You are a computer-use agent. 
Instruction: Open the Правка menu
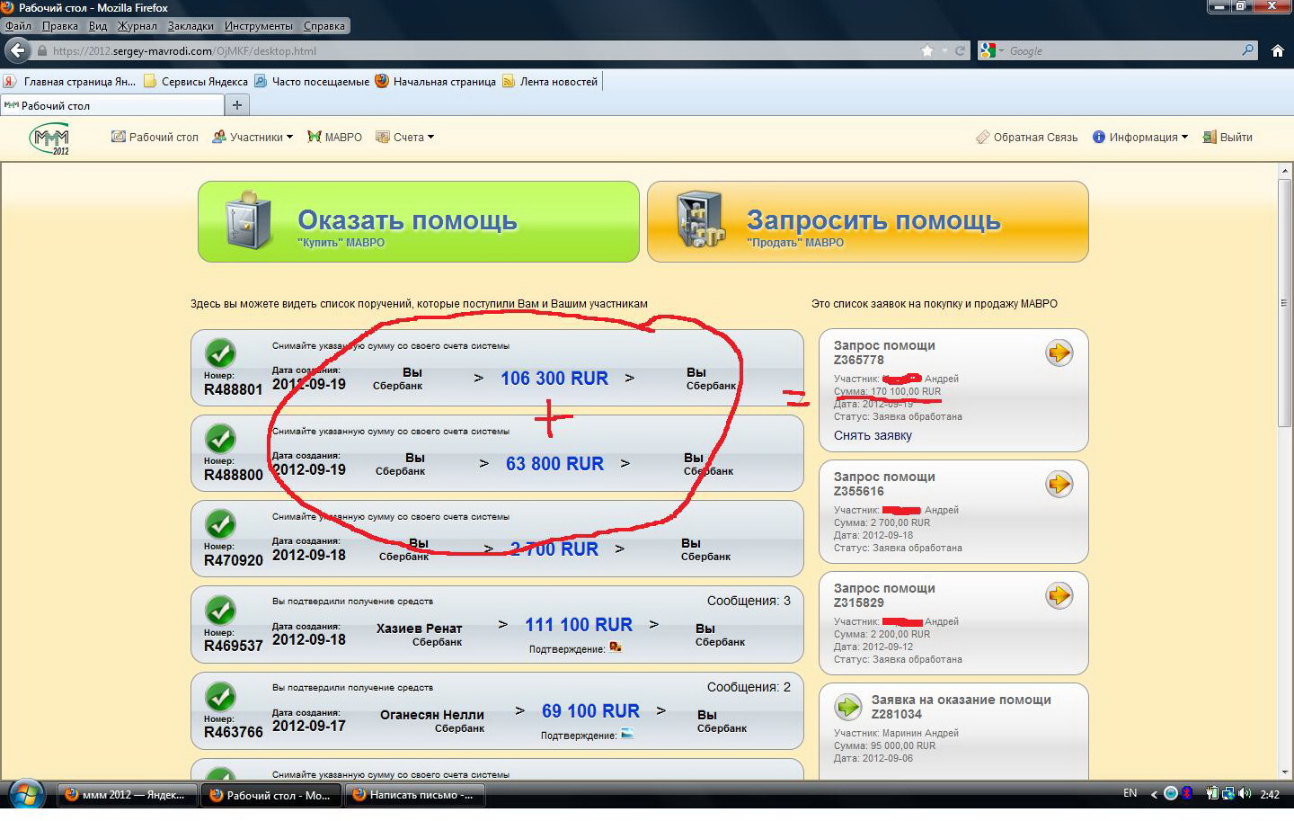(60, 26)
